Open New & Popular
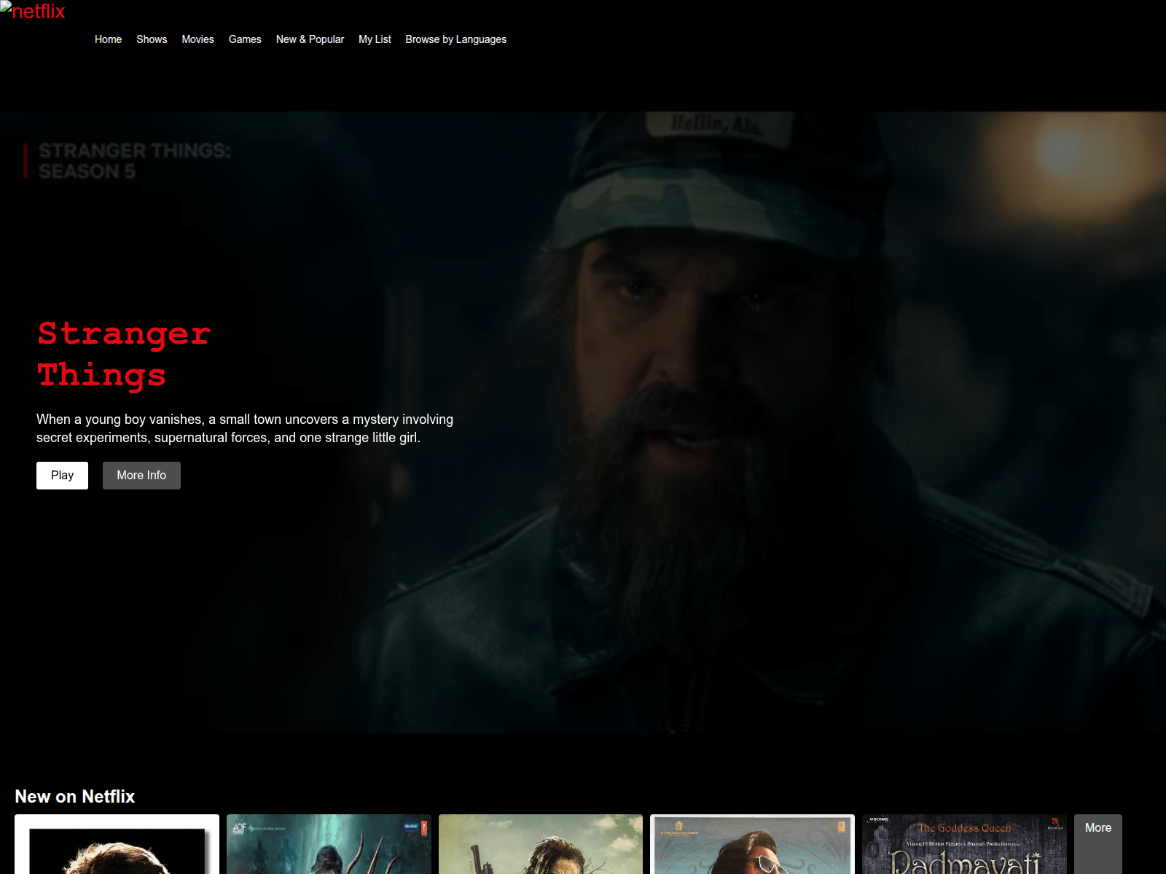The width and height of the screenshot is (1166, 874). [x=310, y=39]
